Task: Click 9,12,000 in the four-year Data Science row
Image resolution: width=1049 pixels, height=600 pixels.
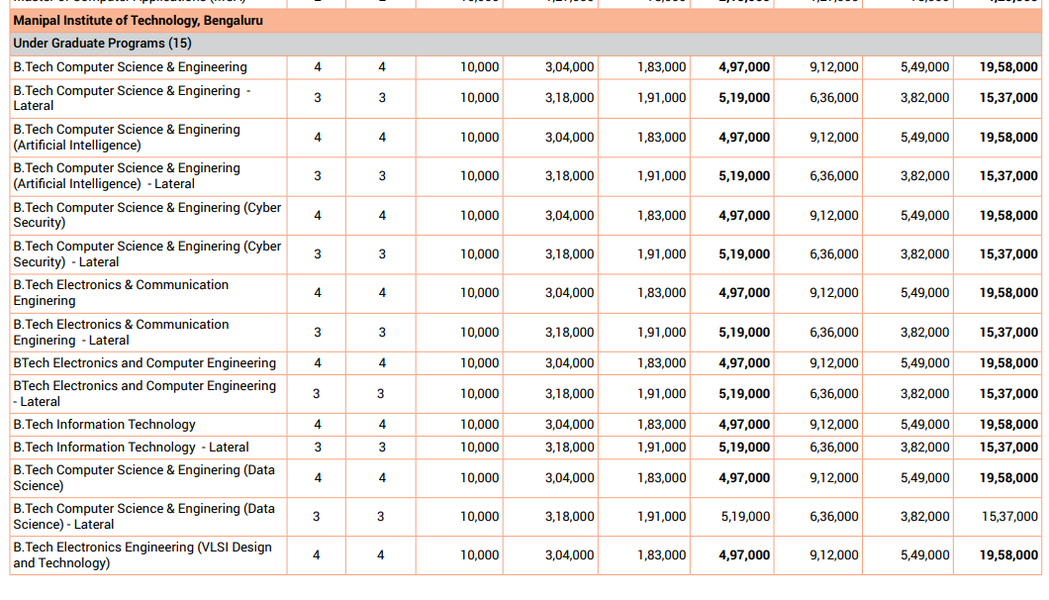Action: point(833,478)
